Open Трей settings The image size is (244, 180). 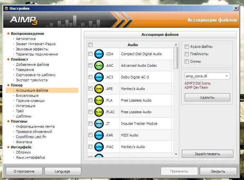[20, 111]
